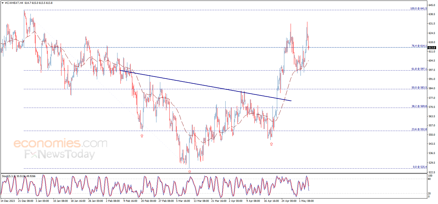Viewport: 438px width, 204px height.
Task: Click the 9 Apr 08:00 date label
Action: [x=253, y=201]
